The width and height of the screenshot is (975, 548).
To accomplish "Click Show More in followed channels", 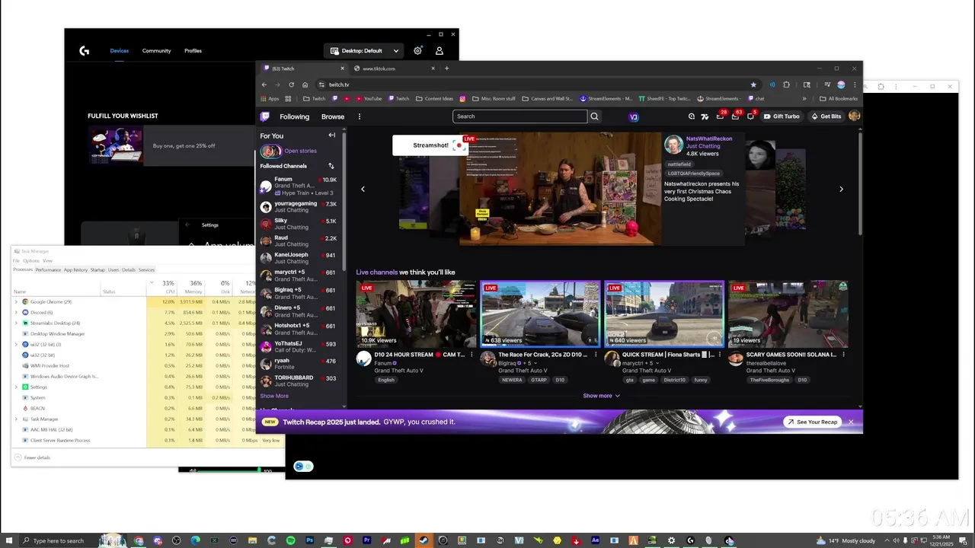I will [274, 396].
